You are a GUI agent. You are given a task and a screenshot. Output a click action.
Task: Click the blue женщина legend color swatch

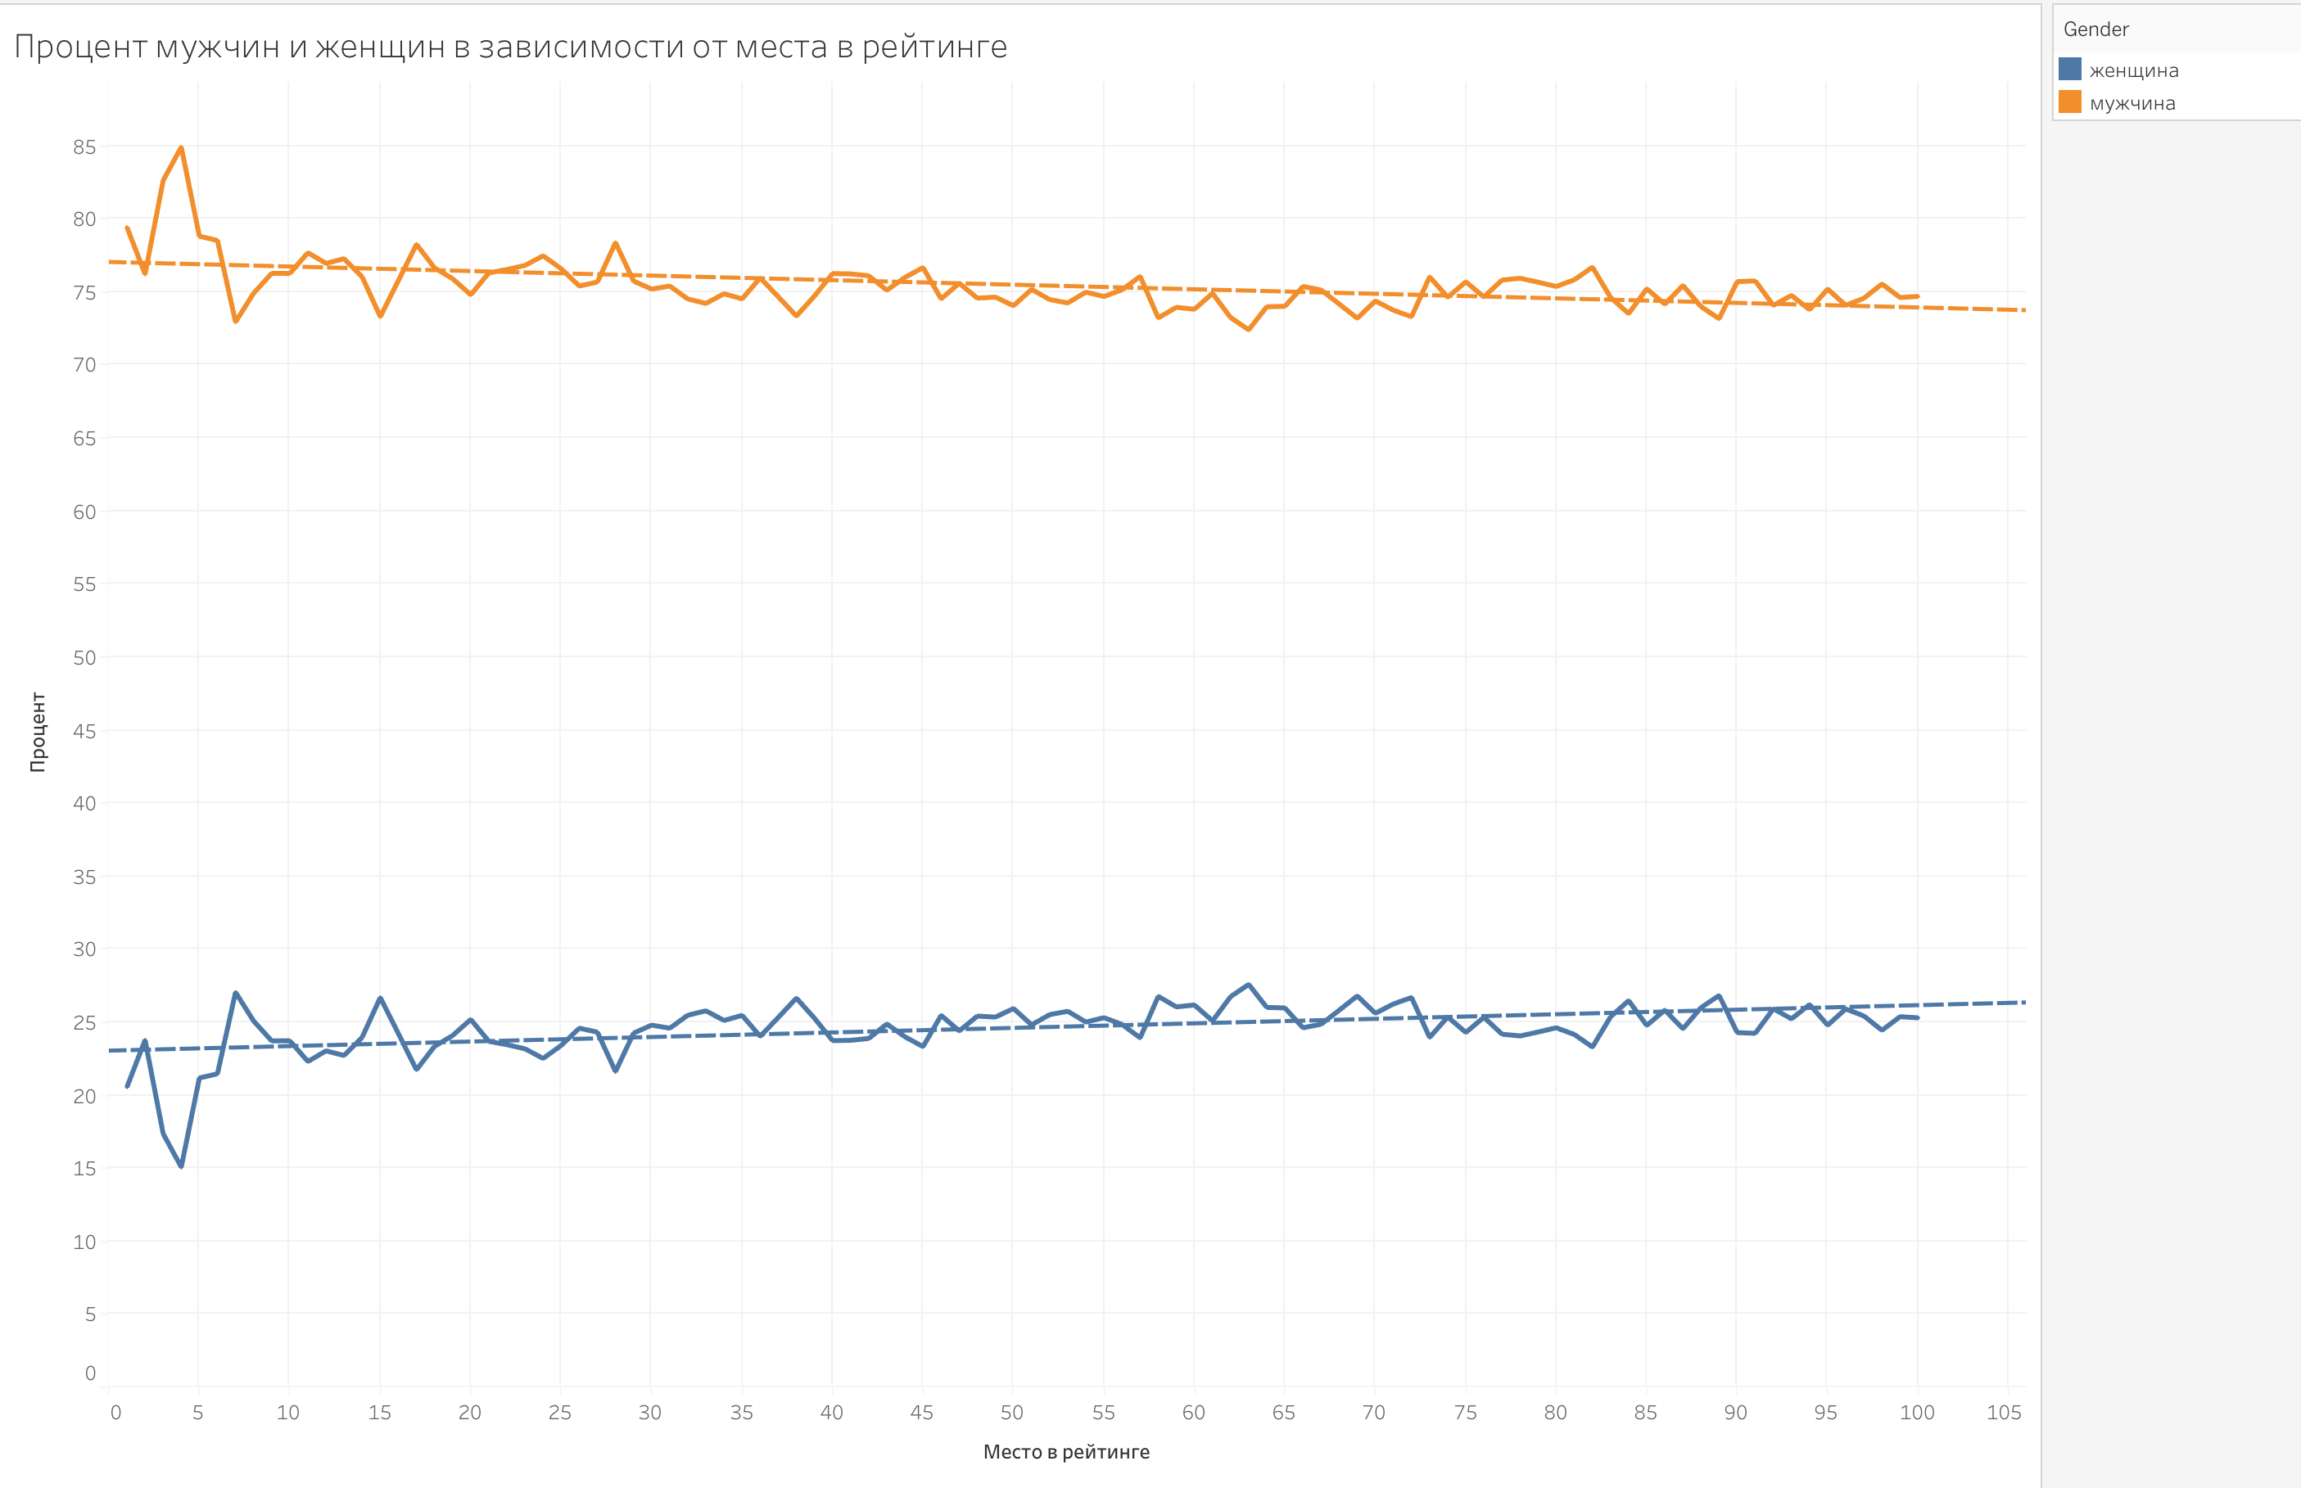2069,70
